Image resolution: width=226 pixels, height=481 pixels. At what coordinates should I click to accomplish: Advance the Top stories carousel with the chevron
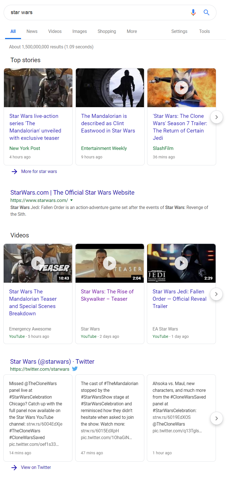[216, 117]
